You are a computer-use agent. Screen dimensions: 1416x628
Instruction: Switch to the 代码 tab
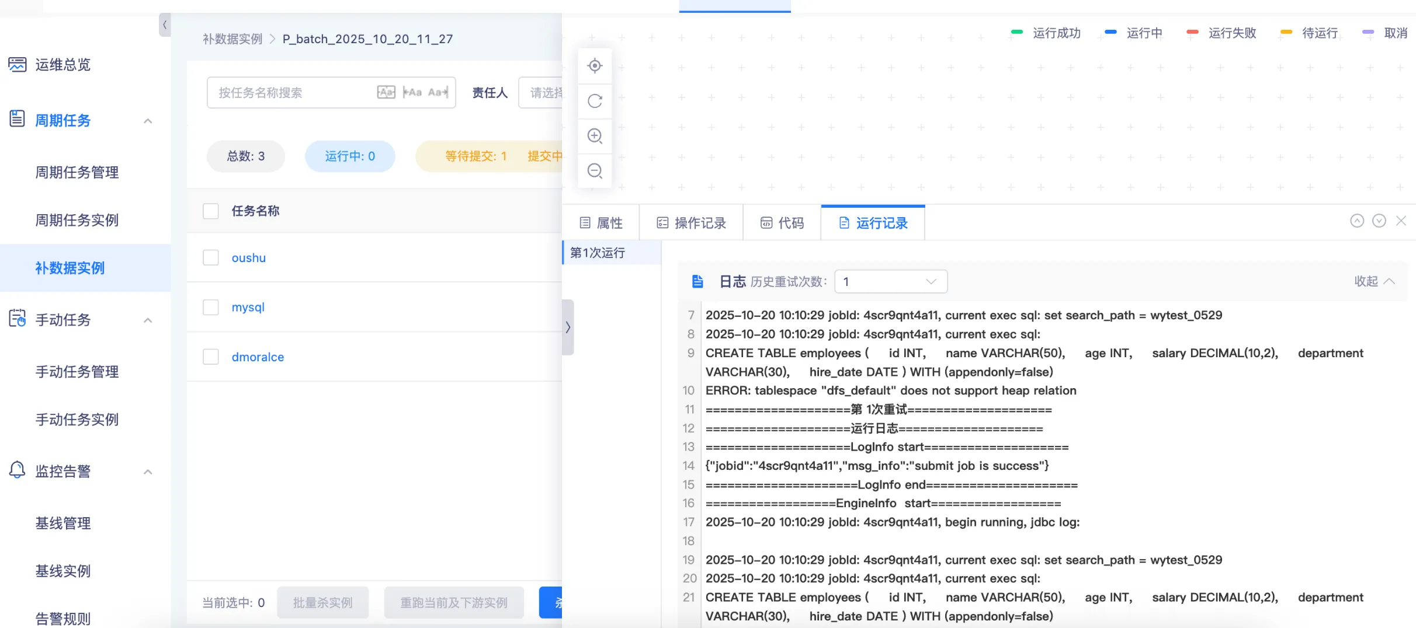782,223
